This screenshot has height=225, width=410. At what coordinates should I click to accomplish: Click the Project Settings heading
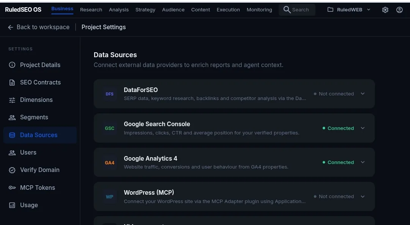[x=104, y=27]
